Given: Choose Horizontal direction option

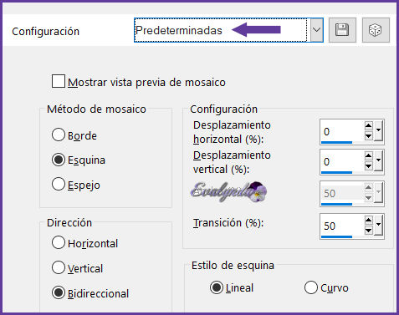Looking at the screenshot, I should point(59,242).
